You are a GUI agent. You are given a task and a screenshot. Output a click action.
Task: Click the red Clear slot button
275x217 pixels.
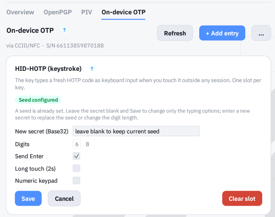[242, 199]
